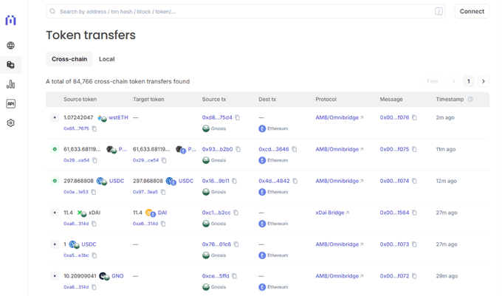Copy source token address 0x65...7675
Screen dimensions: 502x296
click(94, 128)
